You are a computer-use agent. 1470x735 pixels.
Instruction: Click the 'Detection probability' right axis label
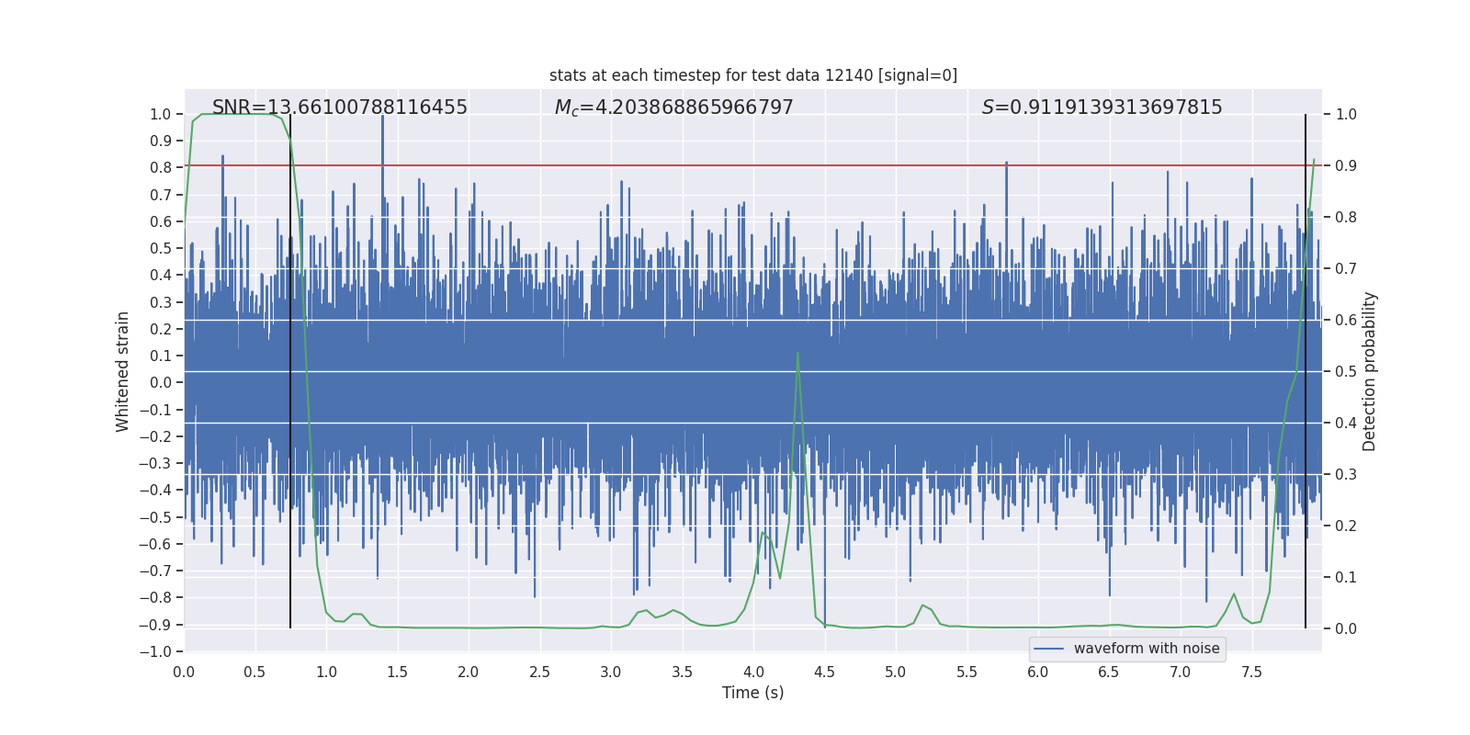(1369, 371)
